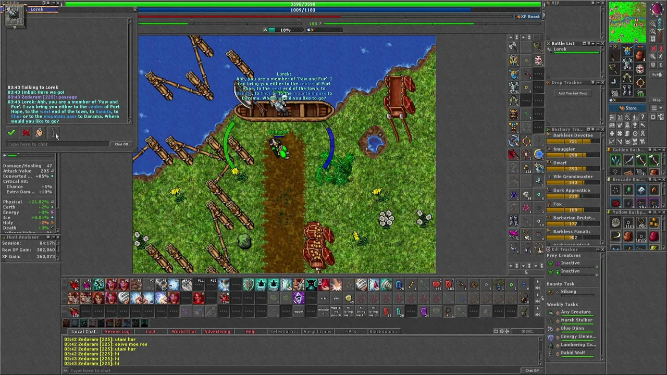Click the Stop button

point(657,100)
